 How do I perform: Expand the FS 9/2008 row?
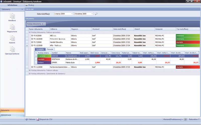(x=32, y=35)
